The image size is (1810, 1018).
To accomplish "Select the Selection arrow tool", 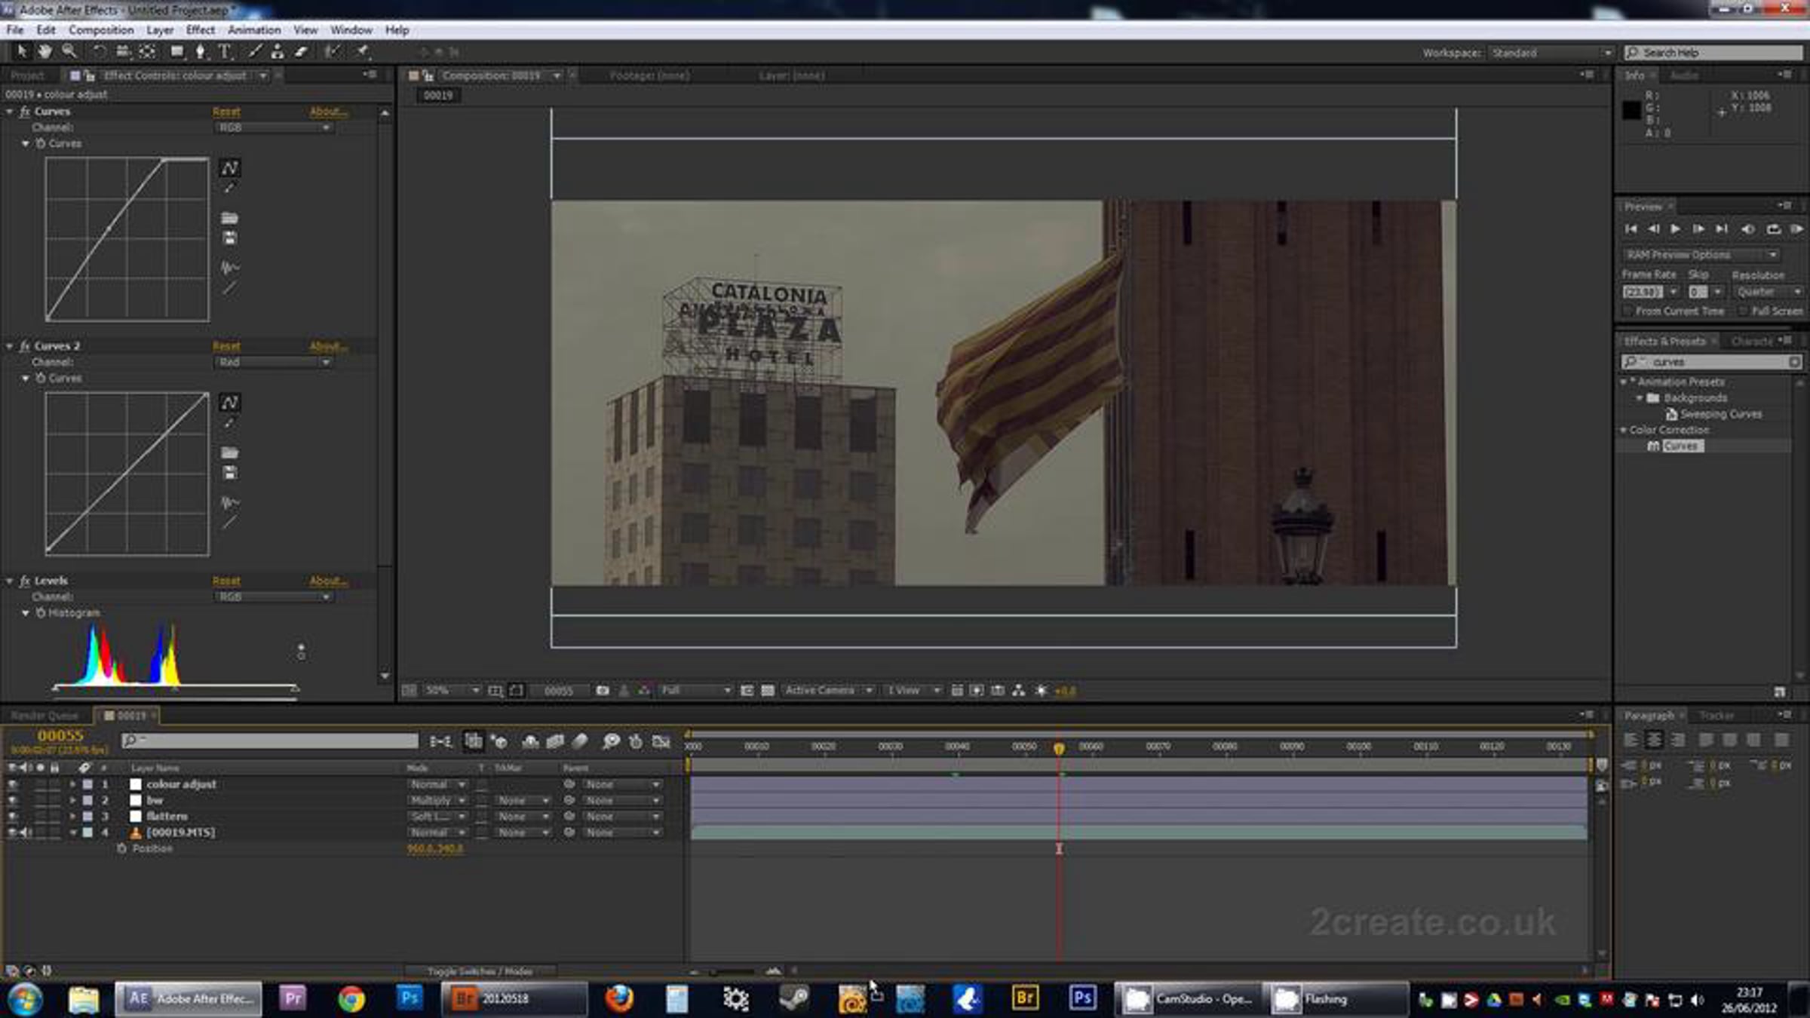I will pyautogui.click(x=21, y=51).
